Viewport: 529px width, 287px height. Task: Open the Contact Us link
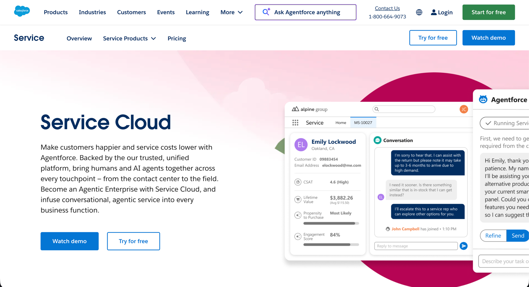tap(387, 8)
